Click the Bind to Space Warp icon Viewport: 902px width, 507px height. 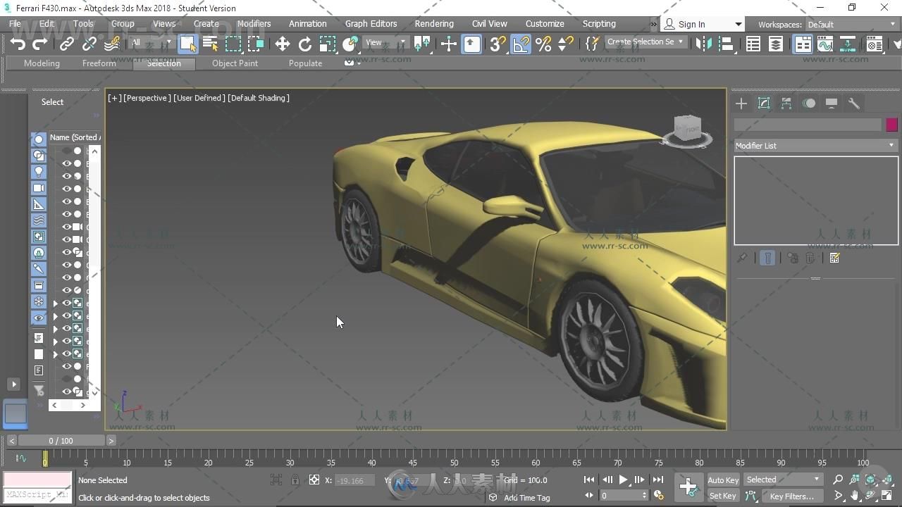point(112,44)
